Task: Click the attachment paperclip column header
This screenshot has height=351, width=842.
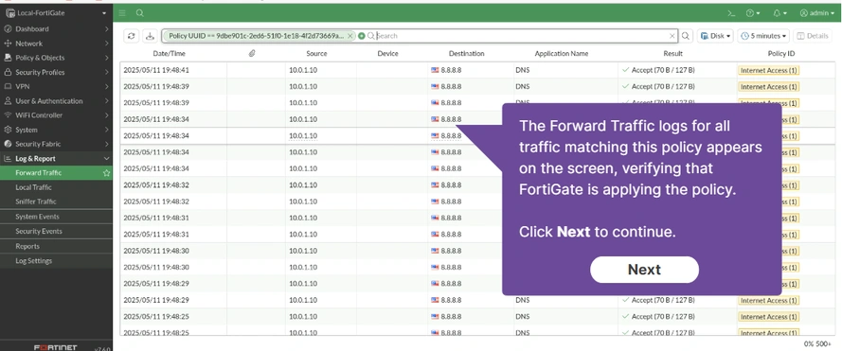Action: coord(251,54)
